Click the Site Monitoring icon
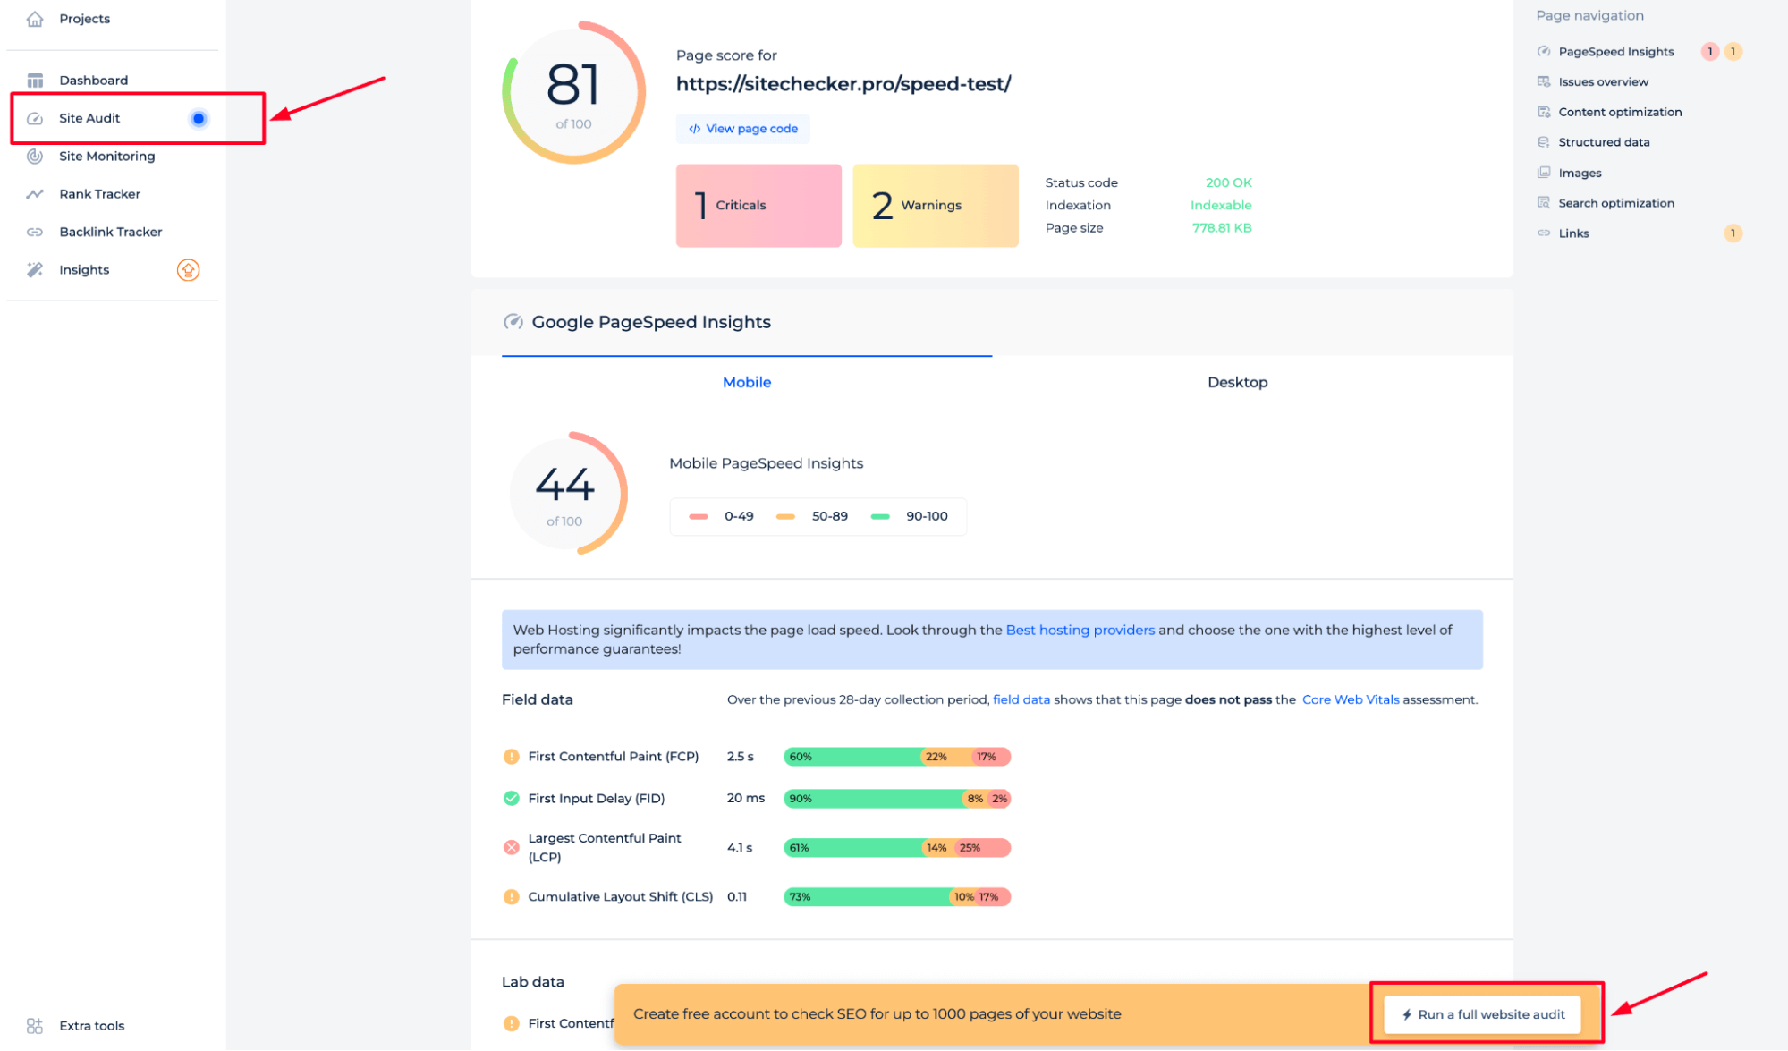Viewport: 1788px width, 1051px height. click(34, 155)
